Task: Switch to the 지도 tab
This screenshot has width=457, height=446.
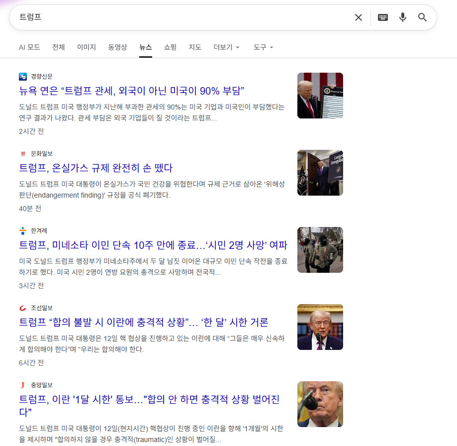Action: coord(195,47)
